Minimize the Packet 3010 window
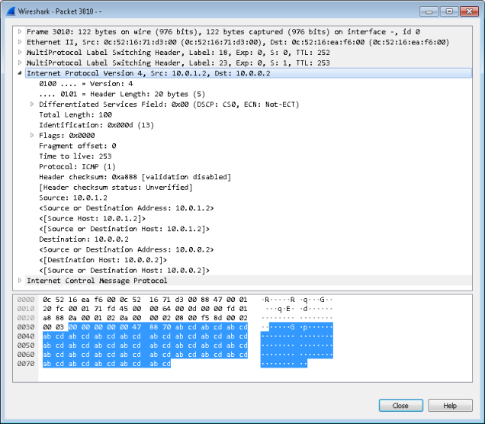 [429, 11]
